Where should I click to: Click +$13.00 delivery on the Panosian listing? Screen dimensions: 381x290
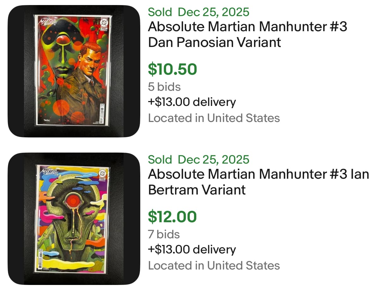pyautogui.click(x=192, y=102)
